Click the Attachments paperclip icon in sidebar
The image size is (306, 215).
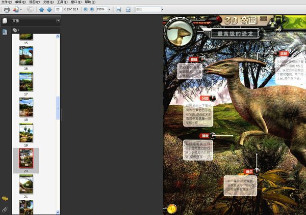point(5,209)
